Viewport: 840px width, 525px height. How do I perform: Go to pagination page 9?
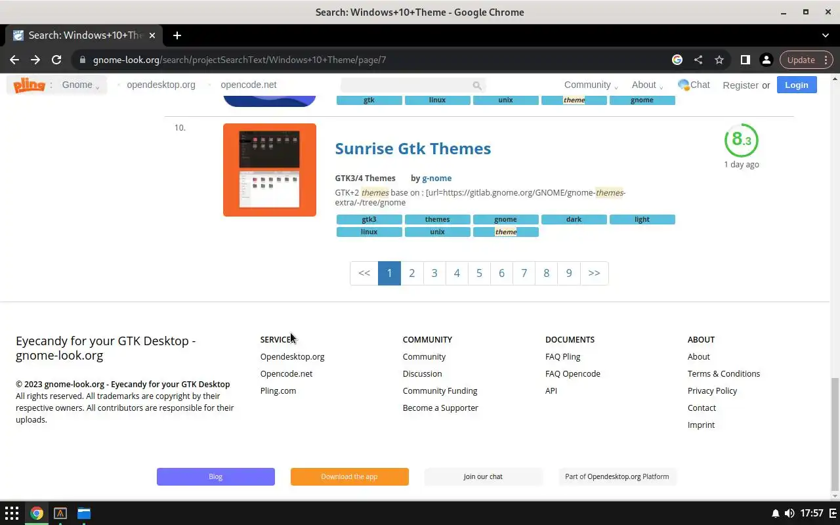click(569, 273)
